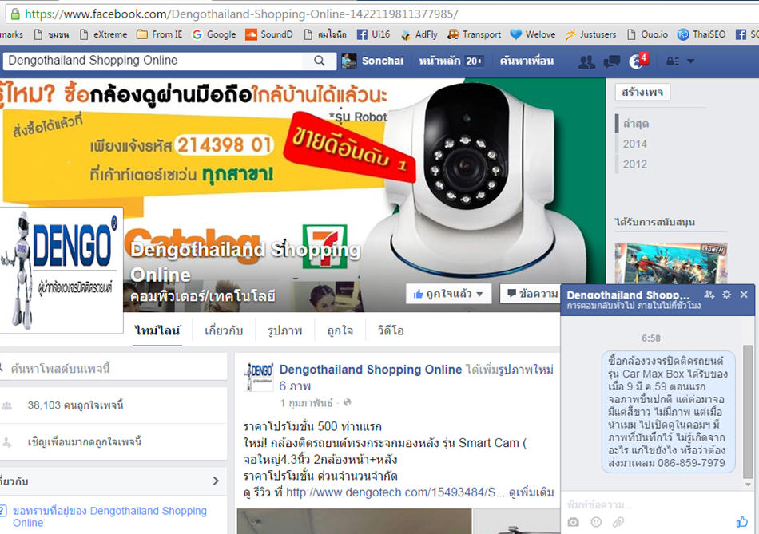Click add friends to chat icon
759x534 pixels.
[x=709, y=294]
